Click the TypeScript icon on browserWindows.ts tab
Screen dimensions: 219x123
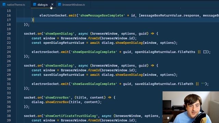[60, 4]
